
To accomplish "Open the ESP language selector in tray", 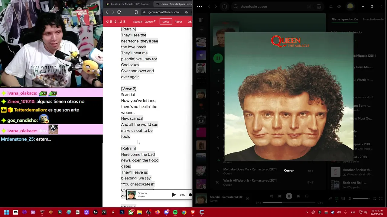I will click(x=353, y=212).
